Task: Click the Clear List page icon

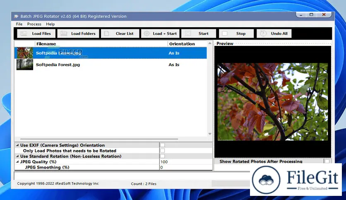Action: point(106,33)
